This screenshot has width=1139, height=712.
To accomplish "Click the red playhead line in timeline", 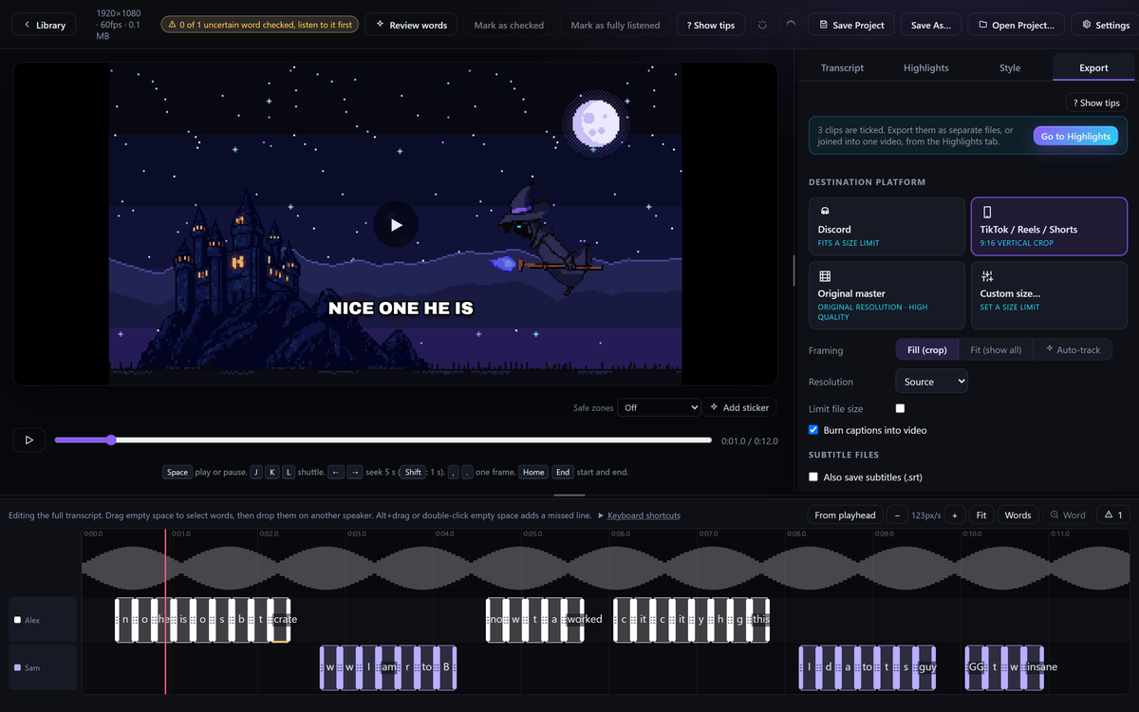I will pyautogui.click(x=165, y=611).
